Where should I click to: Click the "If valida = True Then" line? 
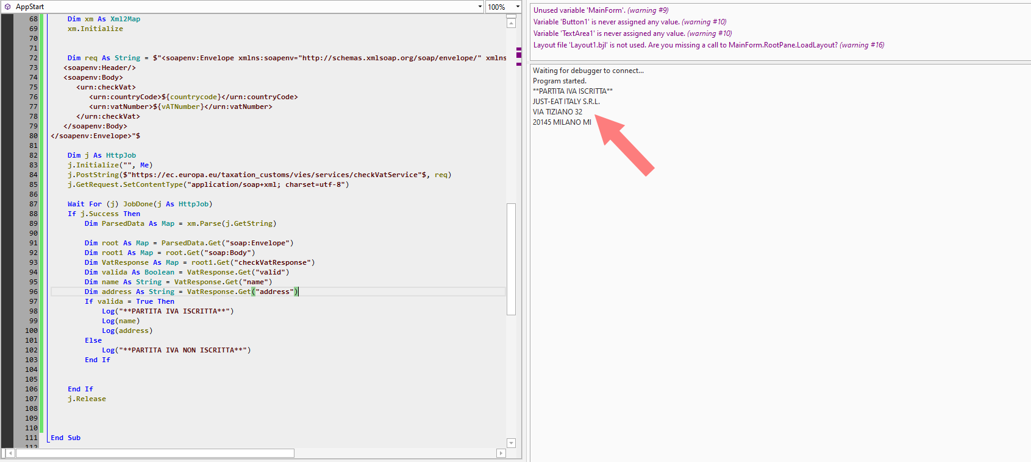click(130, 301)
